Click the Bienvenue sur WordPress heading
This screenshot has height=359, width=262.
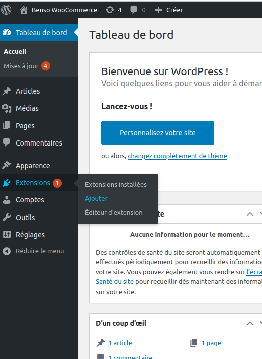pos(164,71)
